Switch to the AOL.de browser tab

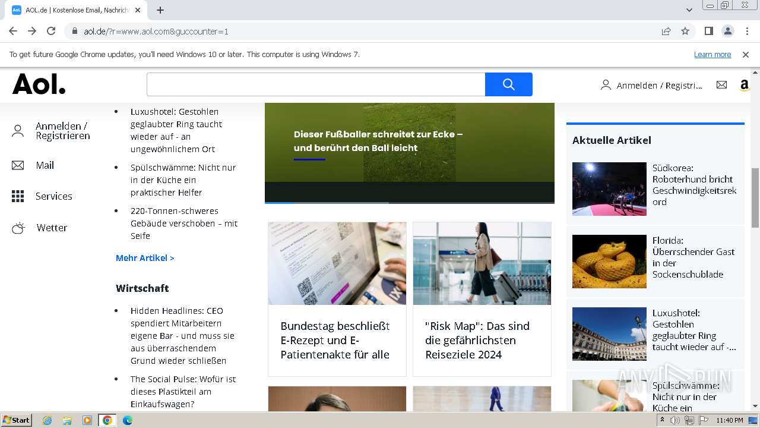click(77, 10)
